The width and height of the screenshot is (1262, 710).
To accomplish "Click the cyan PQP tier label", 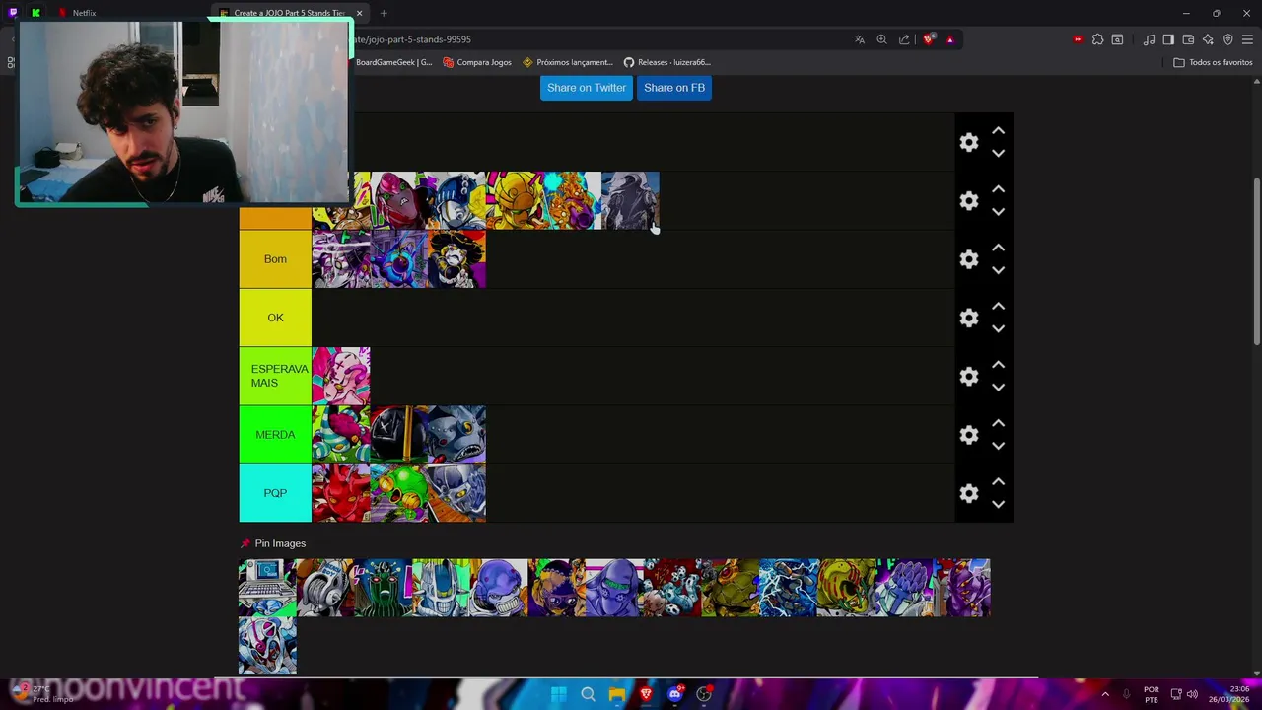I will pyautogui.click(x=275, y=493).
